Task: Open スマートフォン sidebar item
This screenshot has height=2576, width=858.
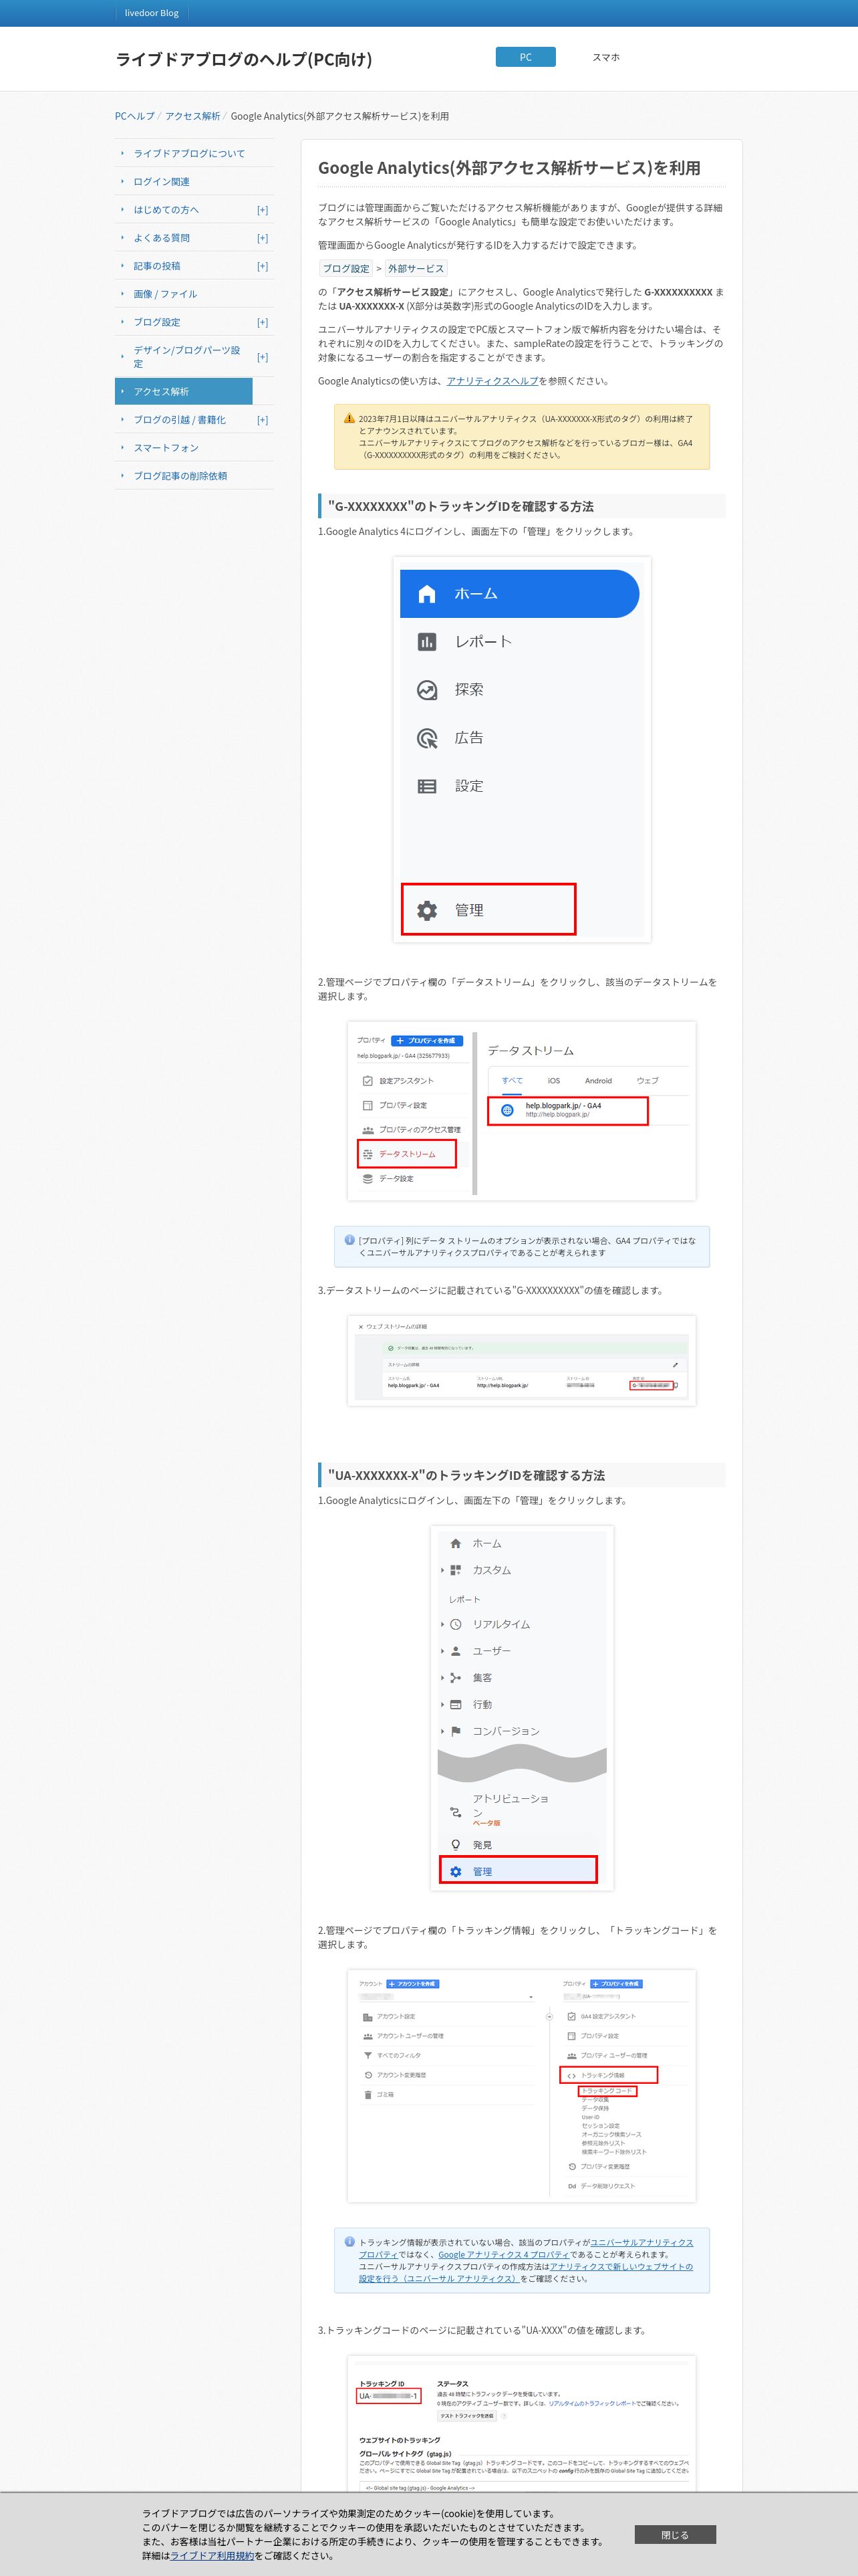Action: (x=166, y=447)
